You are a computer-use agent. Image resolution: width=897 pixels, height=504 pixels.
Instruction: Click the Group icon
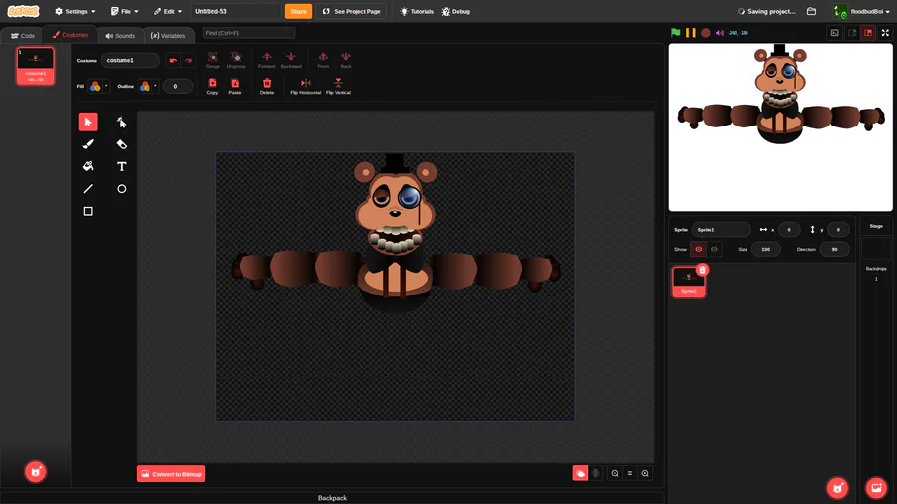[x=213, y=60]
